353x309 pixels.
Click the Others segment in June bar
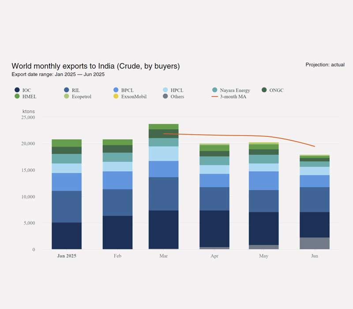tap(315, 243)
